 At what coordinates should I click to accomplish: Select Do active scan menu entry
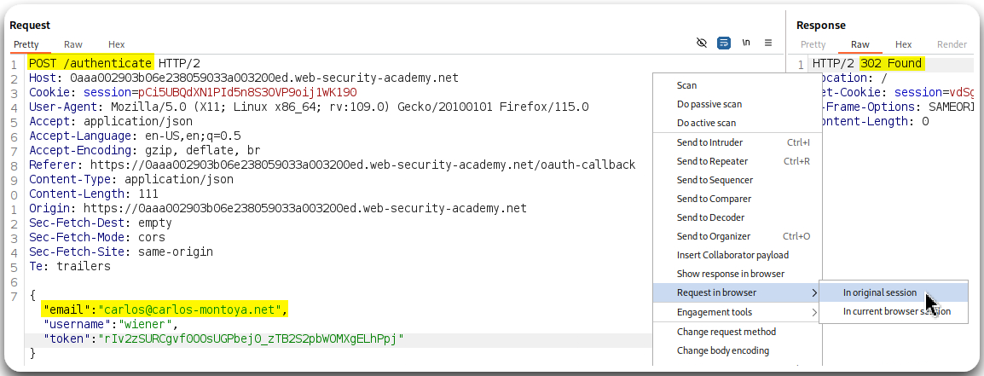click(706, 124)
